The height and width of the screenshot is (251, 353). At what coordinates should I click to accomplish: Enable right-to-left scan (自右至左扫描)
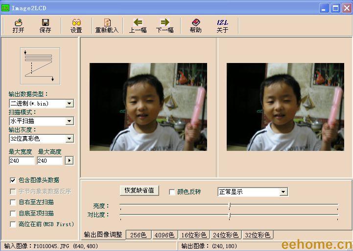click(13, 202)
